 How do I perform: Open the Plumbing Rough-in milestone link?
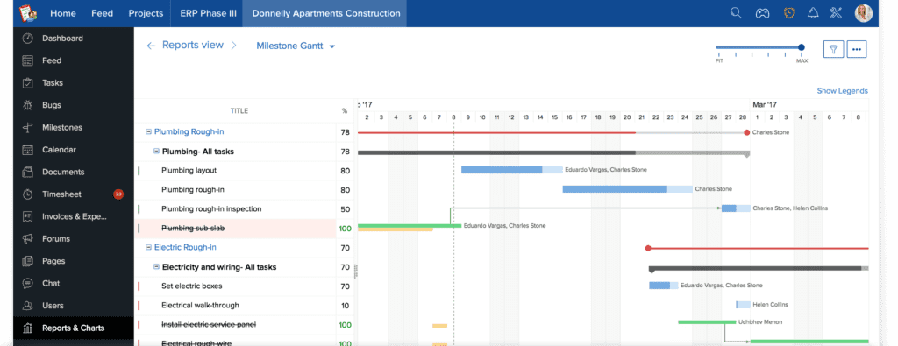coord(189,131)
